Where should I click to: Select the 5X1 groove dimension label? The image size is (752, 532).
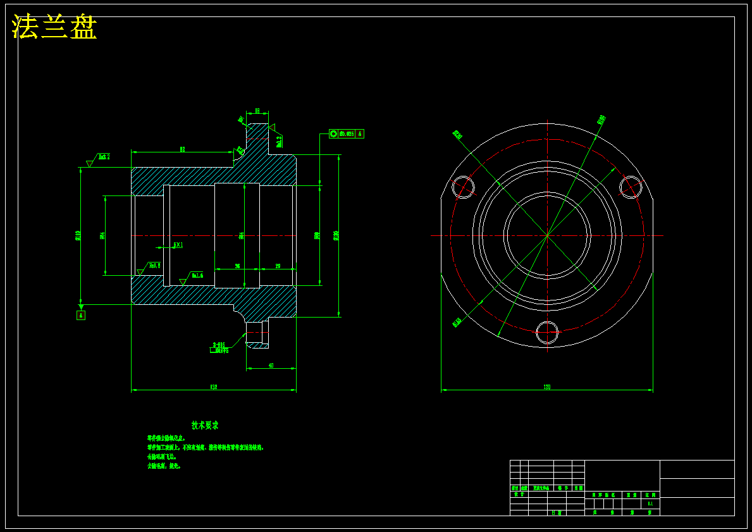(x=178, y=245)
